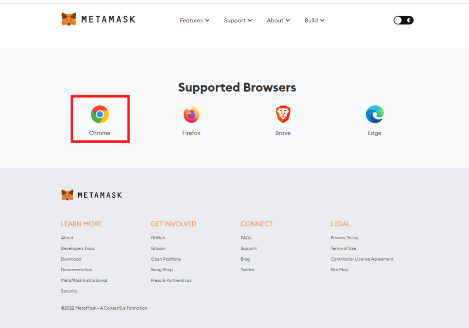Click the LEGAL heading
The image size is (469, 328).
point(340,224)
